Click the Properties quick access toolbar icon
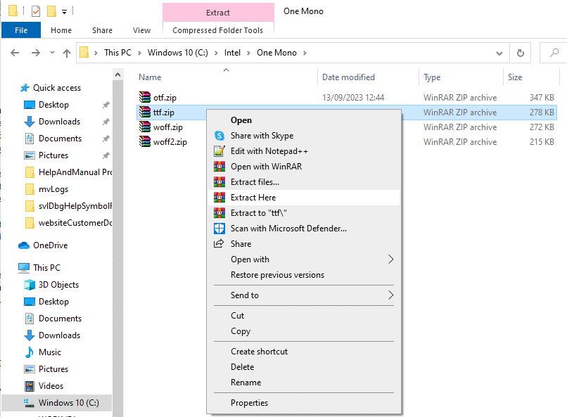This screenshot has height=417, width=567. (x=36, y=11)
